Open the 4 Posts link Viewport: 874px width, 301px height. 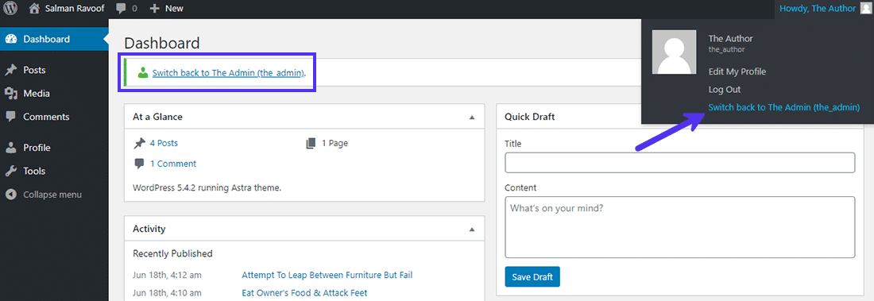(x=164, y=143)
